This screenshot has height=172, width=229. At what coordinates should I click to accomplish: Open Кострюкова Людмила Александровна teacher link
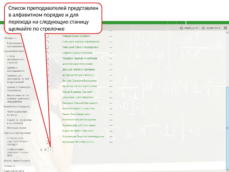83,136
